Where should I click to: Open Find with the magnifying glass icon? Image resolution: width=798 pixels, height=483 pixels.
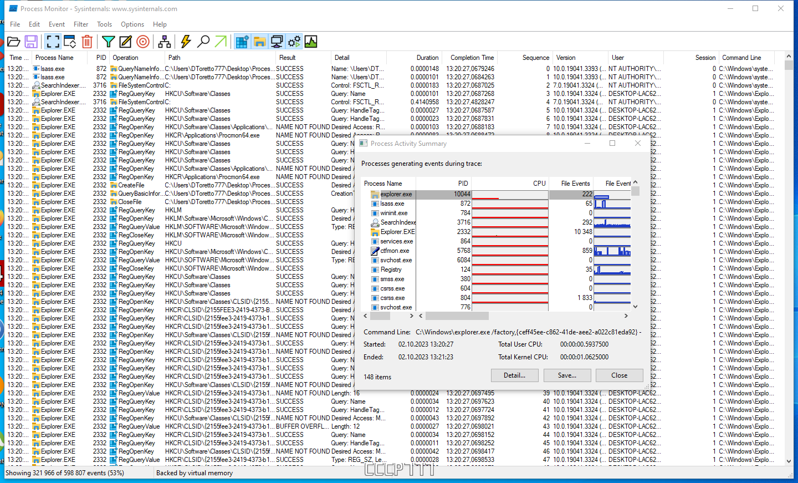203,42
